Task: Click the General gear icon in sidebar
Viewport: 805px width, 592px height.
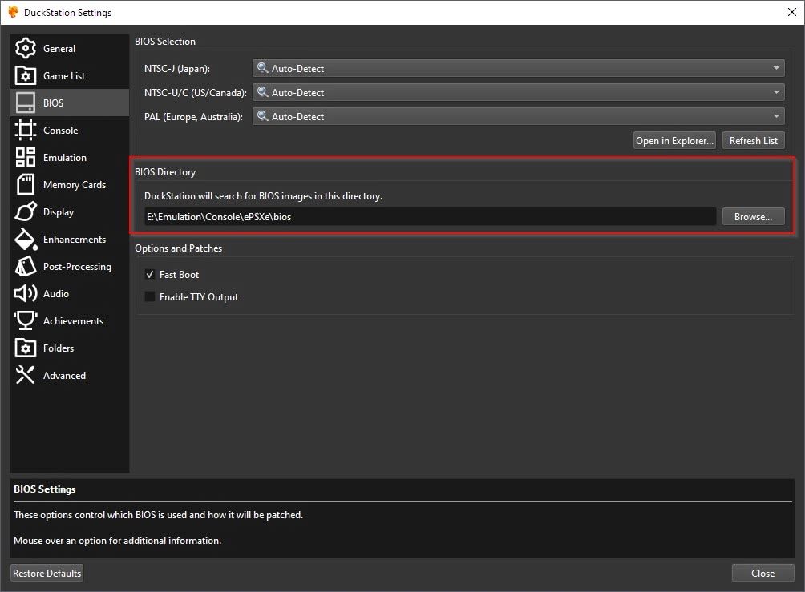Action: (25, 48)
